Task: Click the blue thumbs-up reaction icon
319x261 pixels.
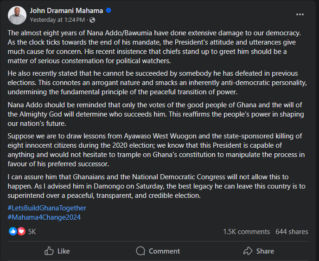Action: (x=13, y=231)
